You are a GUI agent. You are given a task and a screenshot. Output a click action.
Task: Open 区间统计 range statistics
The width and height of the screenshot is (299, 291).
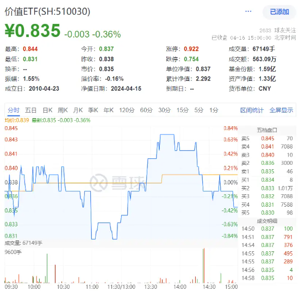click(252, 110)
